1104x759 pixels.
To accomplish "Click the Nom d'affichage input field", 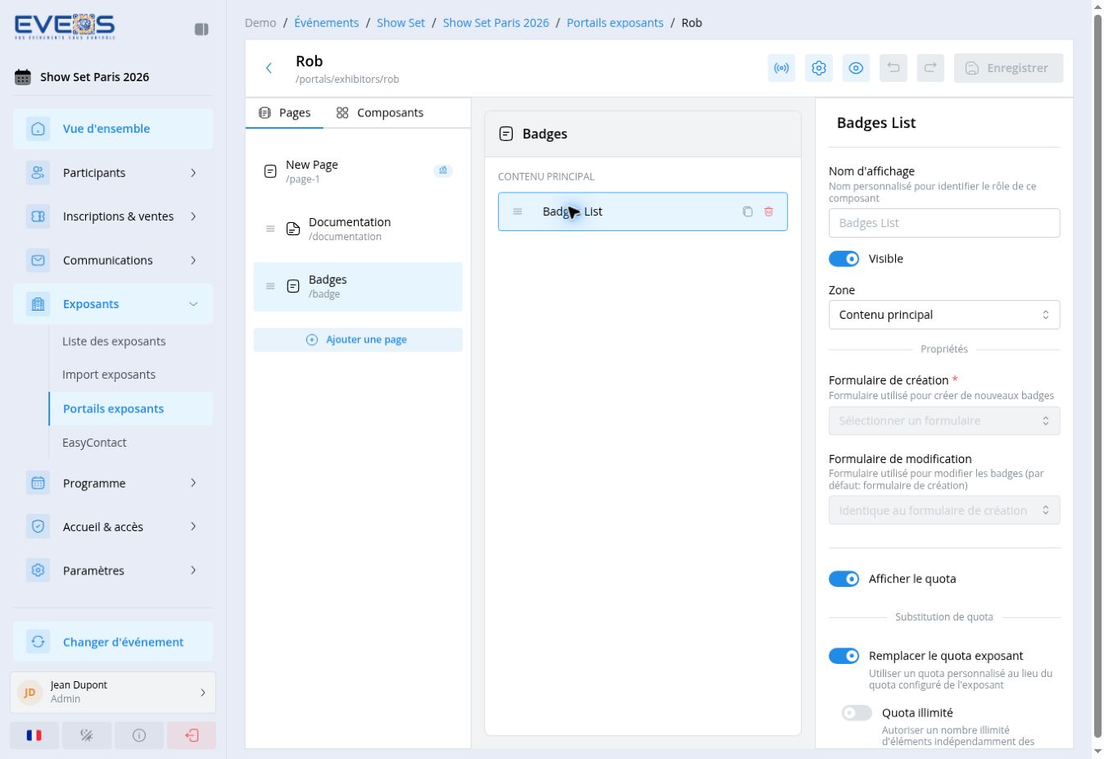I will pos(944,223).
